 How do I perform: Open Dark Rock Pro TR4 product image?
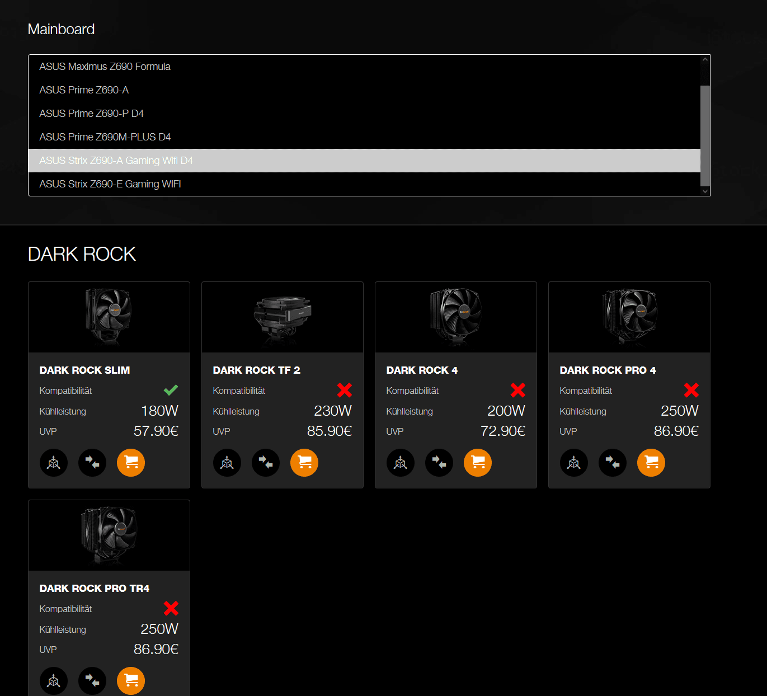point(109,535)
